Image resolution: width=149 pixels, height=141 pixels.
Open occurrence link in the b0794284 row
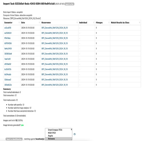55,43
